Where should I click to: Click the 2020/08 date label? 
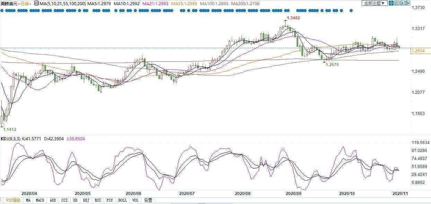click(243, 194)
